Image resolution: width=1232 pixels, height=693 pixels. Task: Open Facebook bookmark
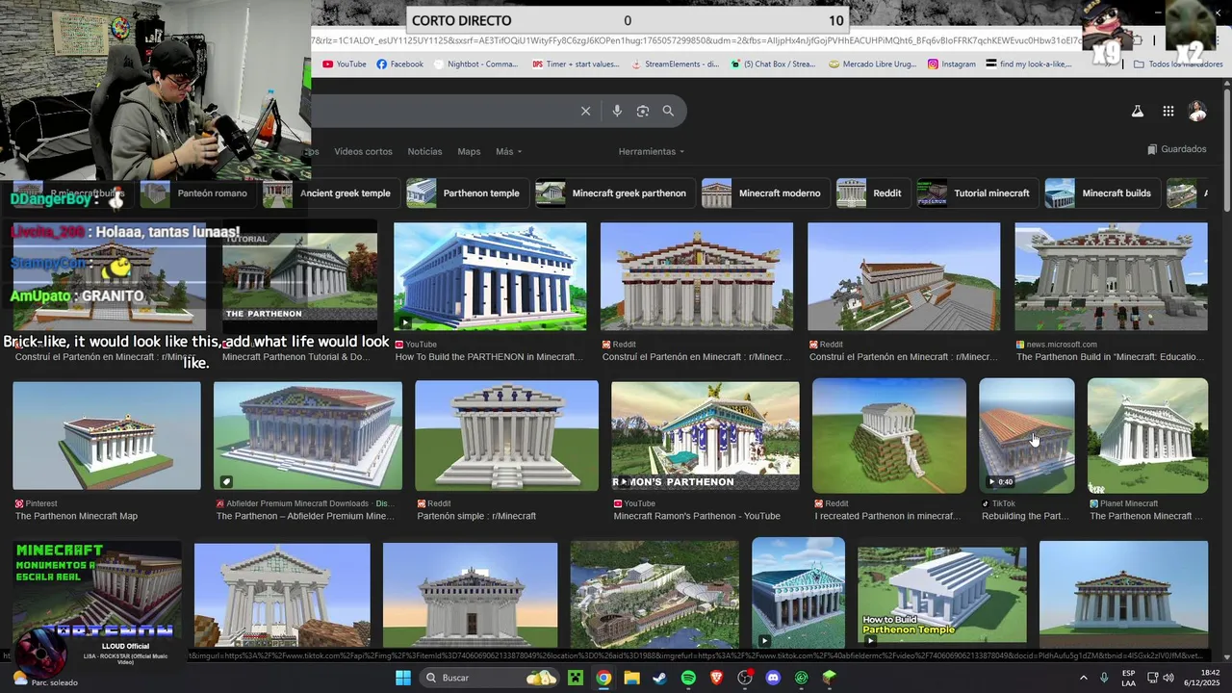(399, 64)
